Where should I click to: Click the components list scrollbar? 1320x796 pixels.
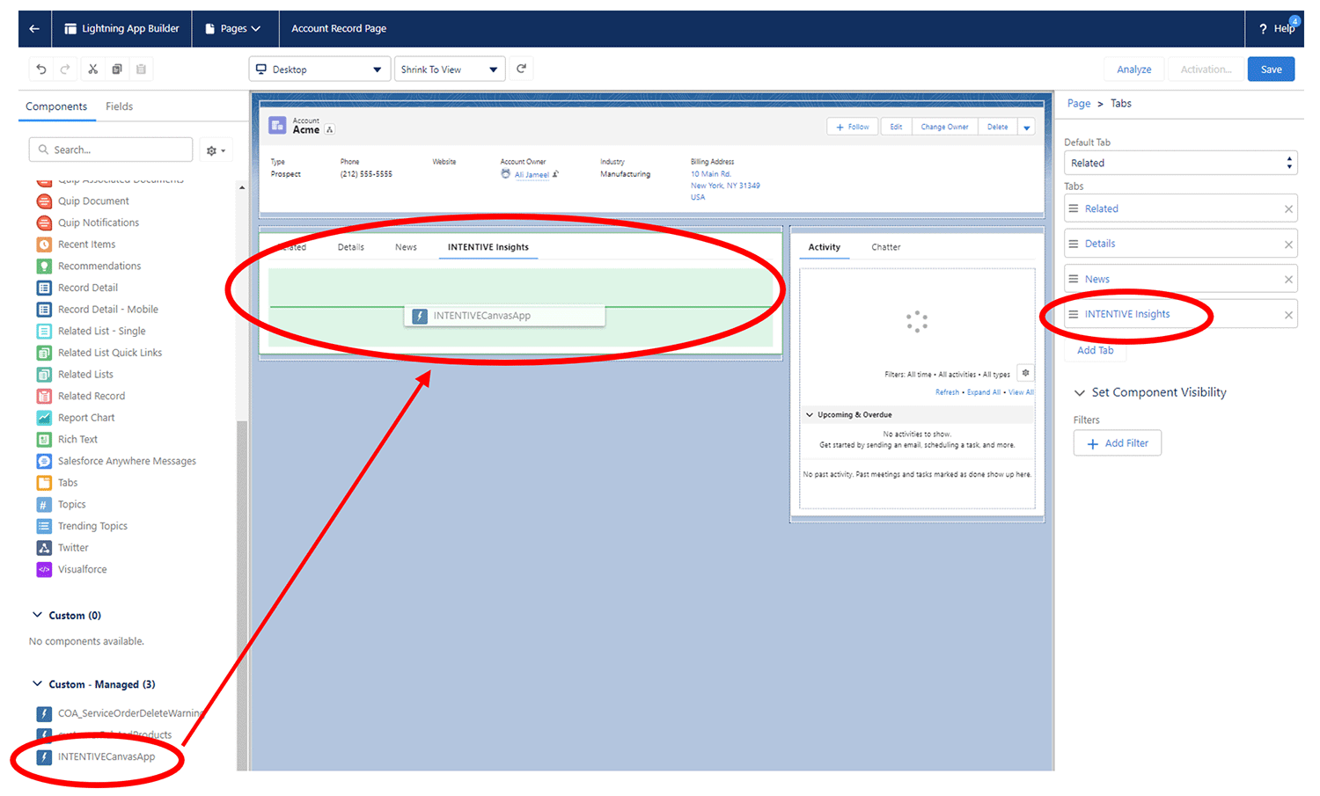tap(242, 596)
